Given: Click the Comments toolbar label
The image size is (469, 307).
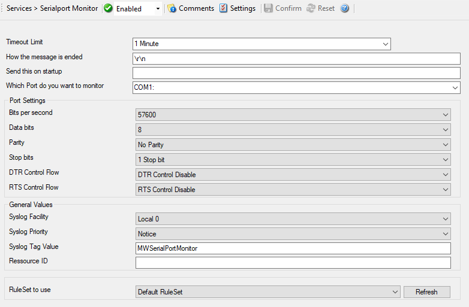Looking at the screenshot, I should (196, 8).
